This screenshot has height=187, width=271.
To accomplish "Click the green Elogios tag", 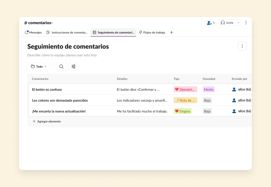I will coord(183,111).
